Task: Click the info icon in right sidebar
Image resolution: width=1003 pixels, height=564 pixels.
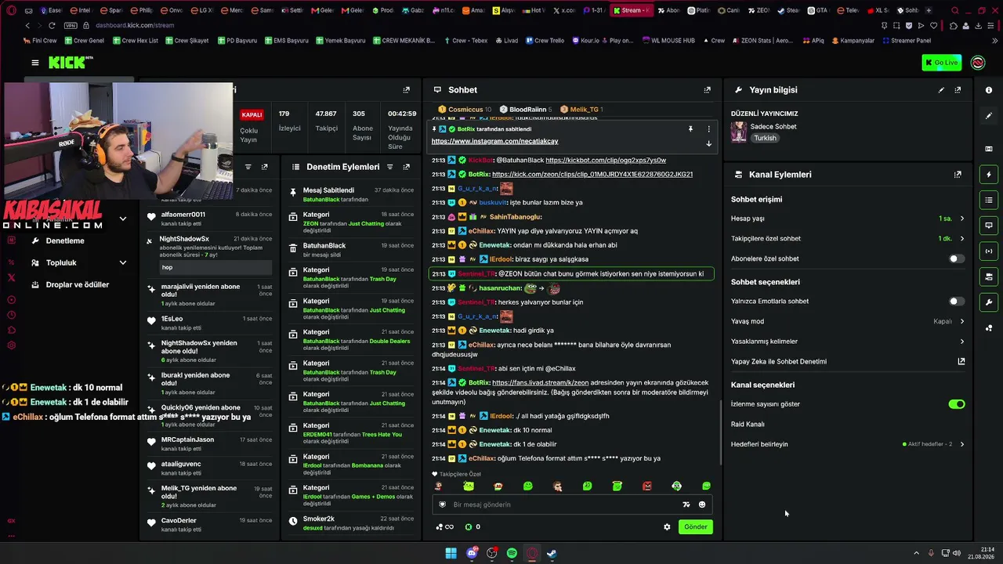Action: tap(989, 90)
